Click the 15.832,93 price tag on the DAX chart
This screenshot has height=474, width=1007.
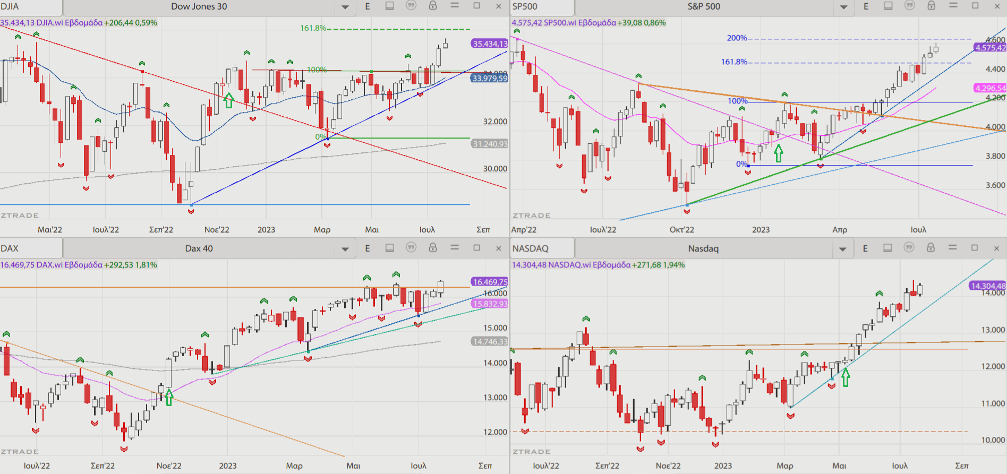pyautogui.click(x=489, y=304)
